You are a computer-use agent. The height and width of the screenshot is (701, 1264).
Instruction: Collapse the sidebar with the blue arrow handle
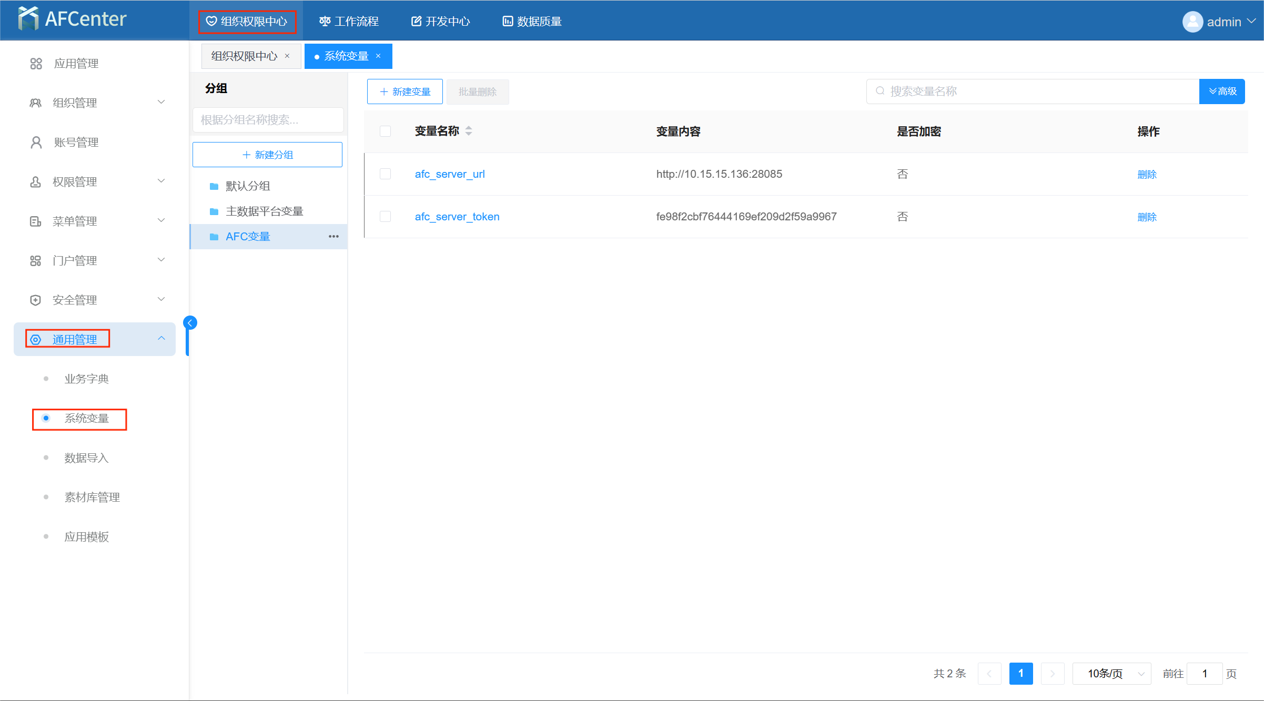190,323
